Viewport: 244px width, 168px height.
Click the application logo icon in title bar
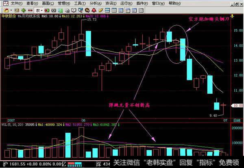(3, 3)
